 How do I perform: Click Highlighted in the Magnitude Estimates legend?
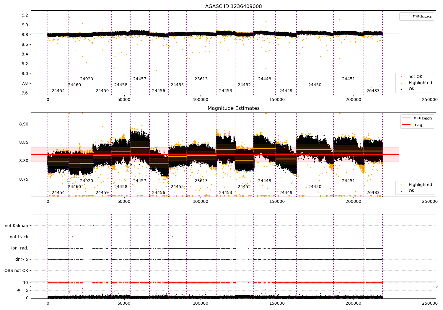416,185
